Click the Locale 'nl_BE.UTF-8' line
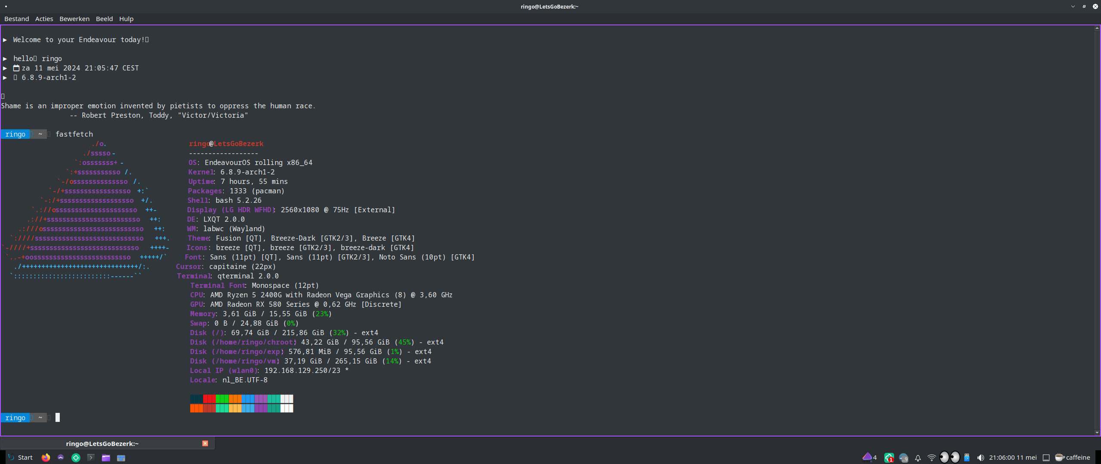This screenshot has height=464, width=1101. pos(229,380)
